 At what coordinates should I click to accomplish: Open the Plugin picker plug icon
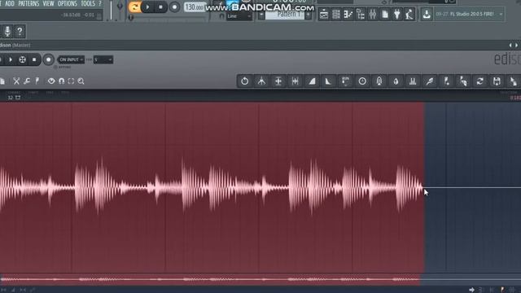(x=397, y=15)
